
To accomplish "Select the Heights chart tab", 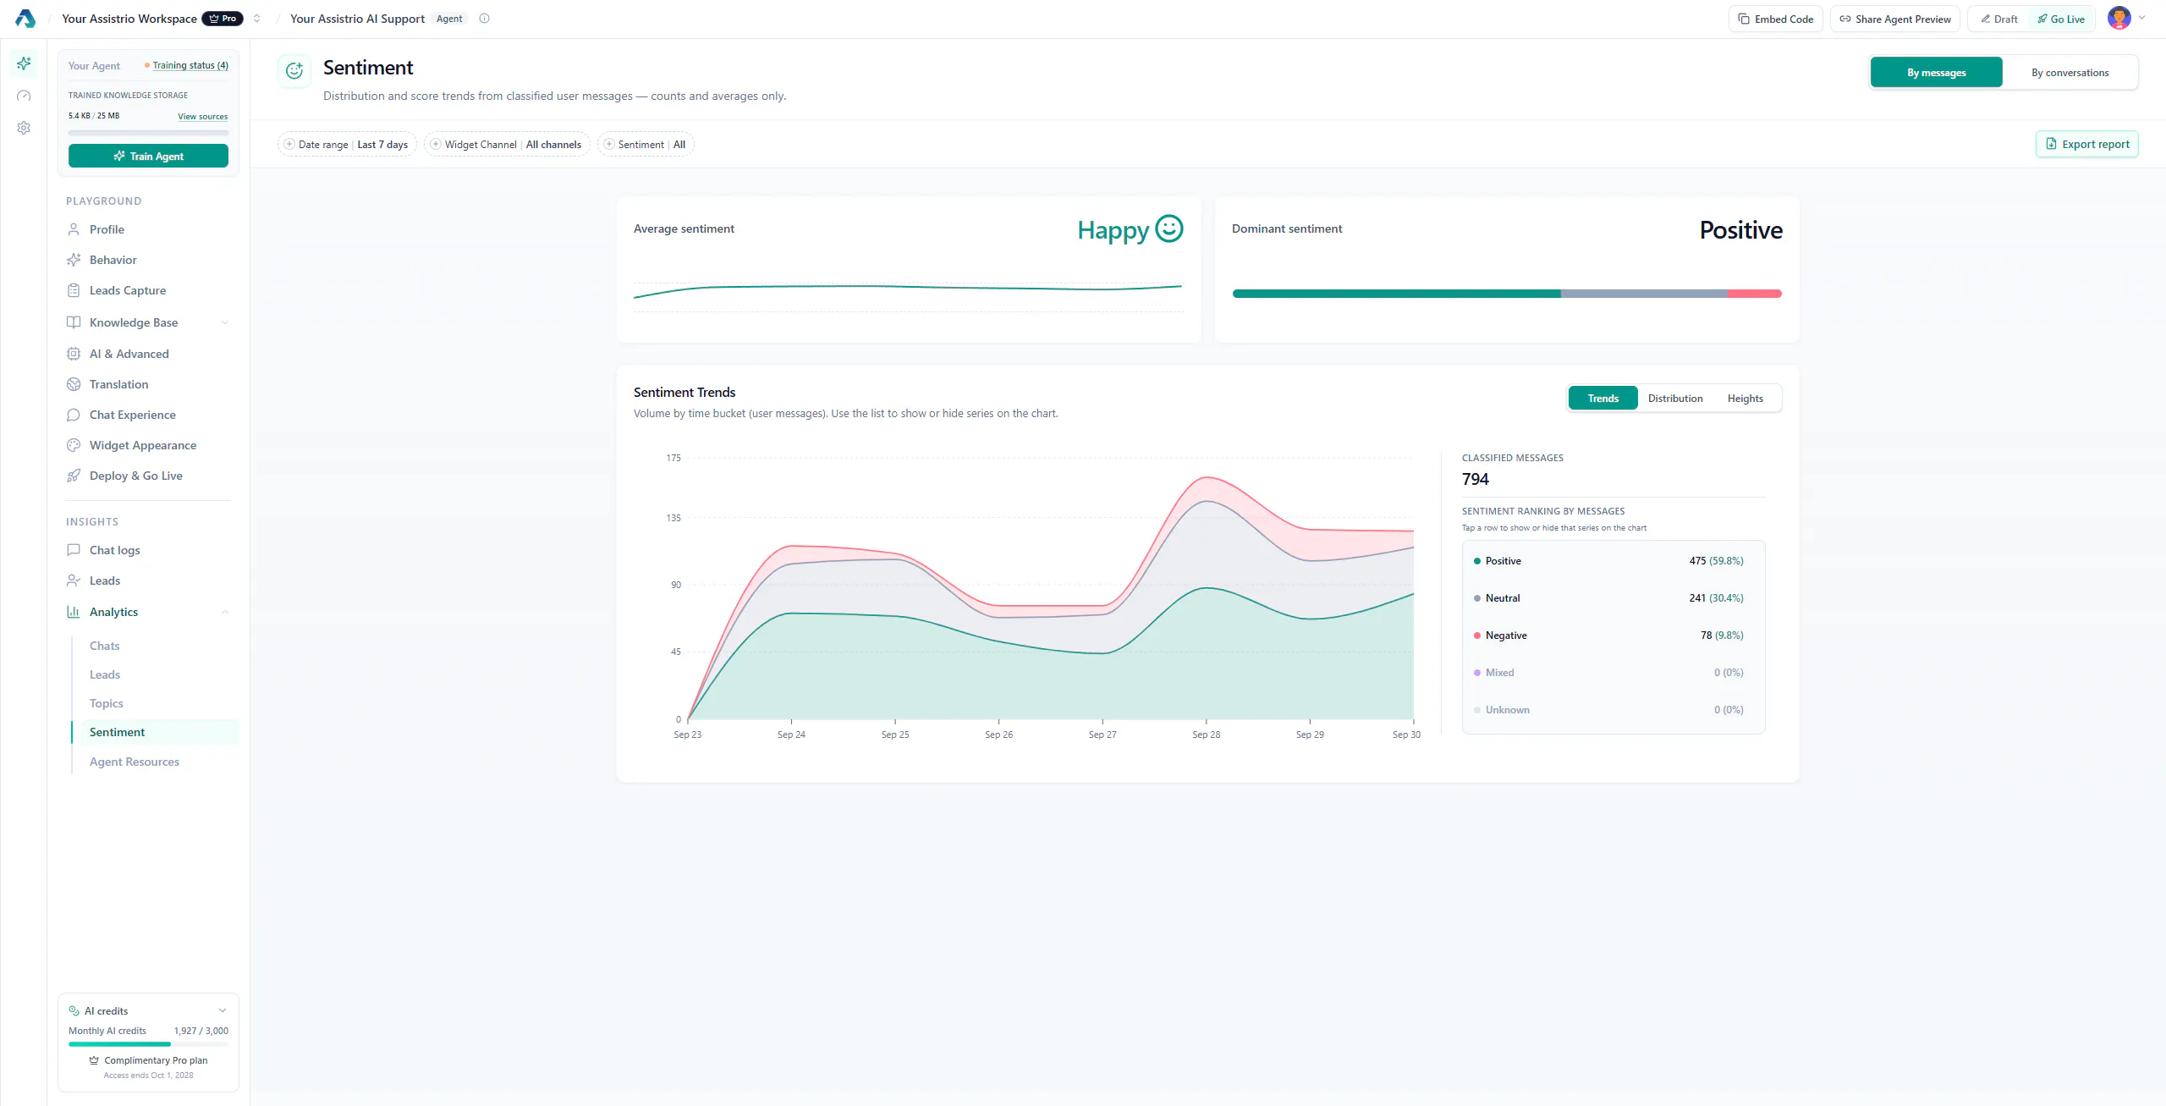I will [x=1745, y=399].
